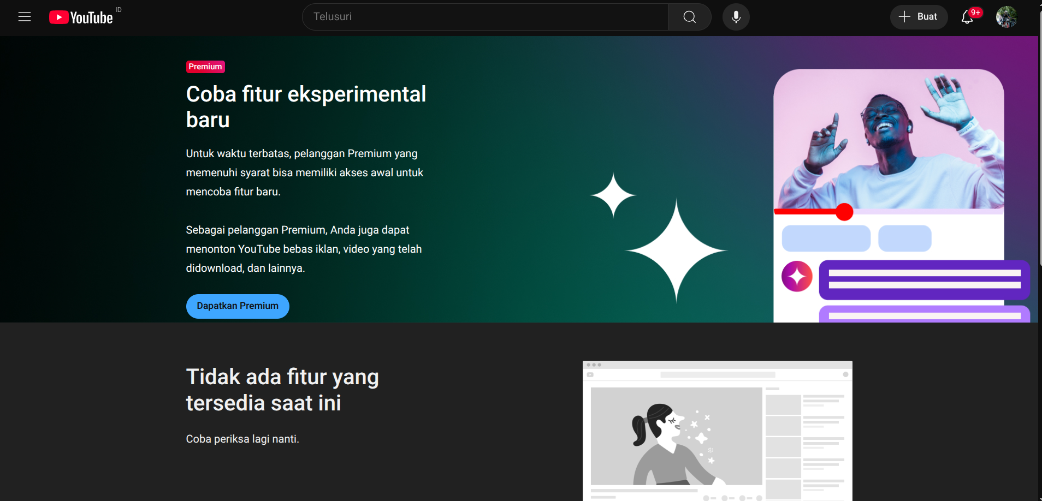The height and width of the screenshot is (501, 1042).
Task: Open the hamburger guide menu
Action: tap(25, 17)
